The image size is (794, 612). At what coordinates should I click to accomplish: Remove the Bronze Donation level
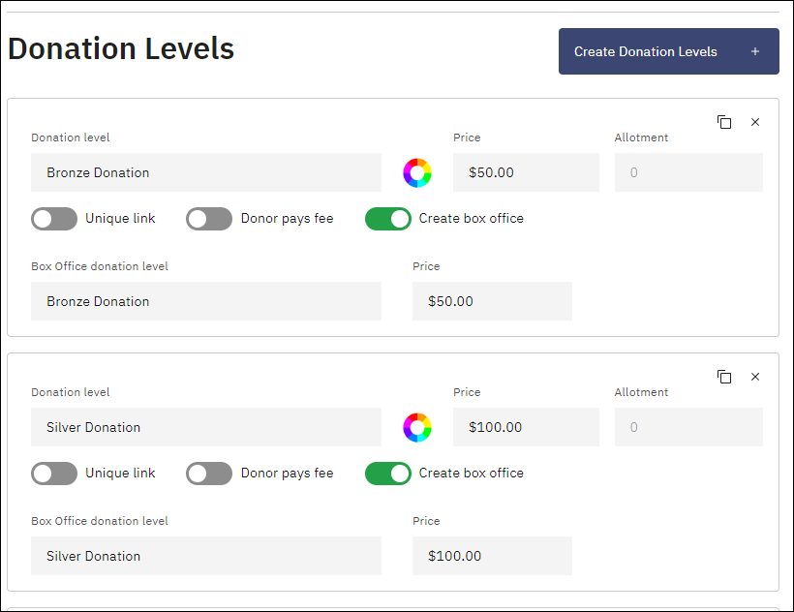[x=755, y=122]
